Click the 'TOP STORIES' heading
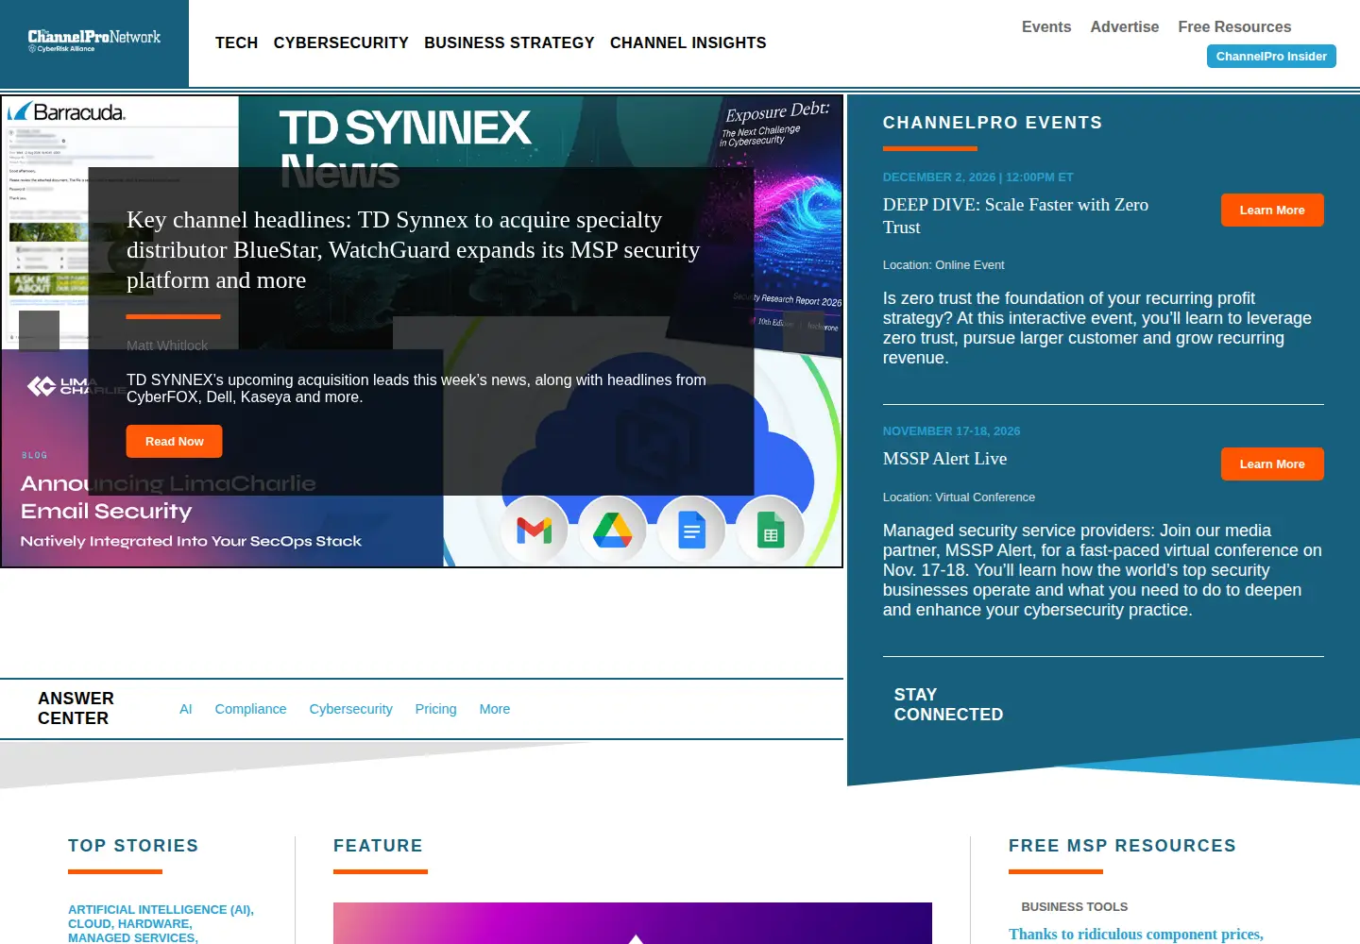 pos(133,846)
